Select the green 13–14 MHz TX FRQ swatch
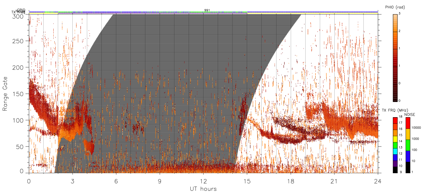Viewport: 425px width, 196px height. coord(395,145)
